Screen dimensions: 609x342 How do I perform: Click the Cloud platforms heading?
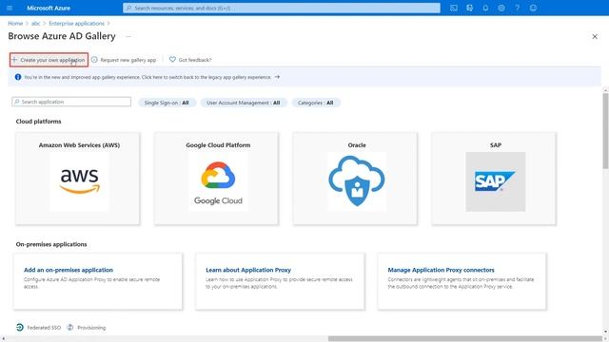pos(38,122)
